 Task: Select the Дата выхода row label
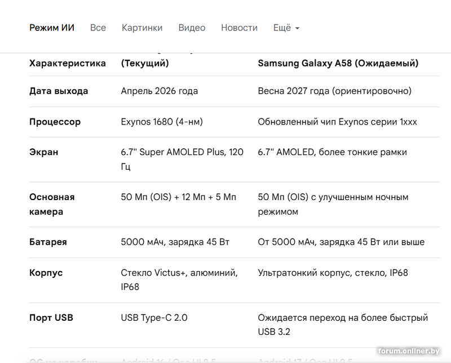click(x=59, y=91)
